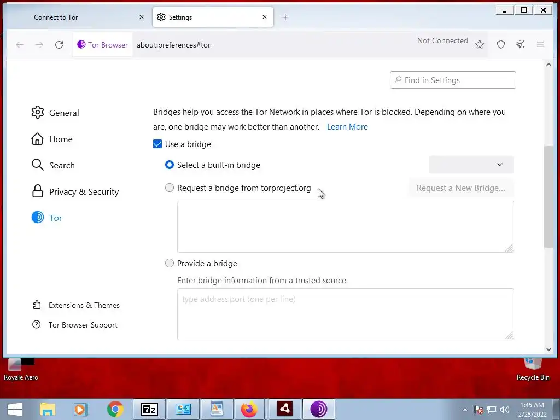Show hidden tray icons arrow
This screenshot has width=560, height=420.
[465, 410]
